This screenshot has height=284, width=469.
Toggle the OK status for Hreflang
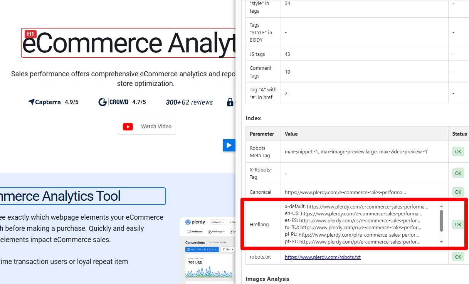click(x=458, y=224)
